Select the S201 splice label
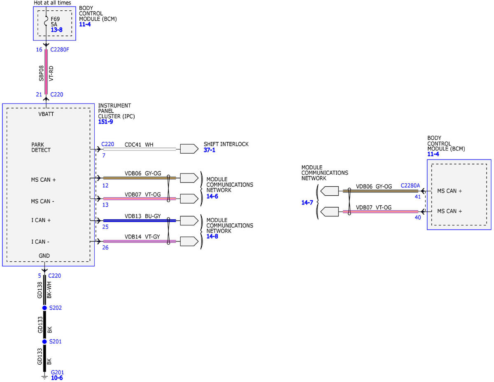 coord(55,342)
